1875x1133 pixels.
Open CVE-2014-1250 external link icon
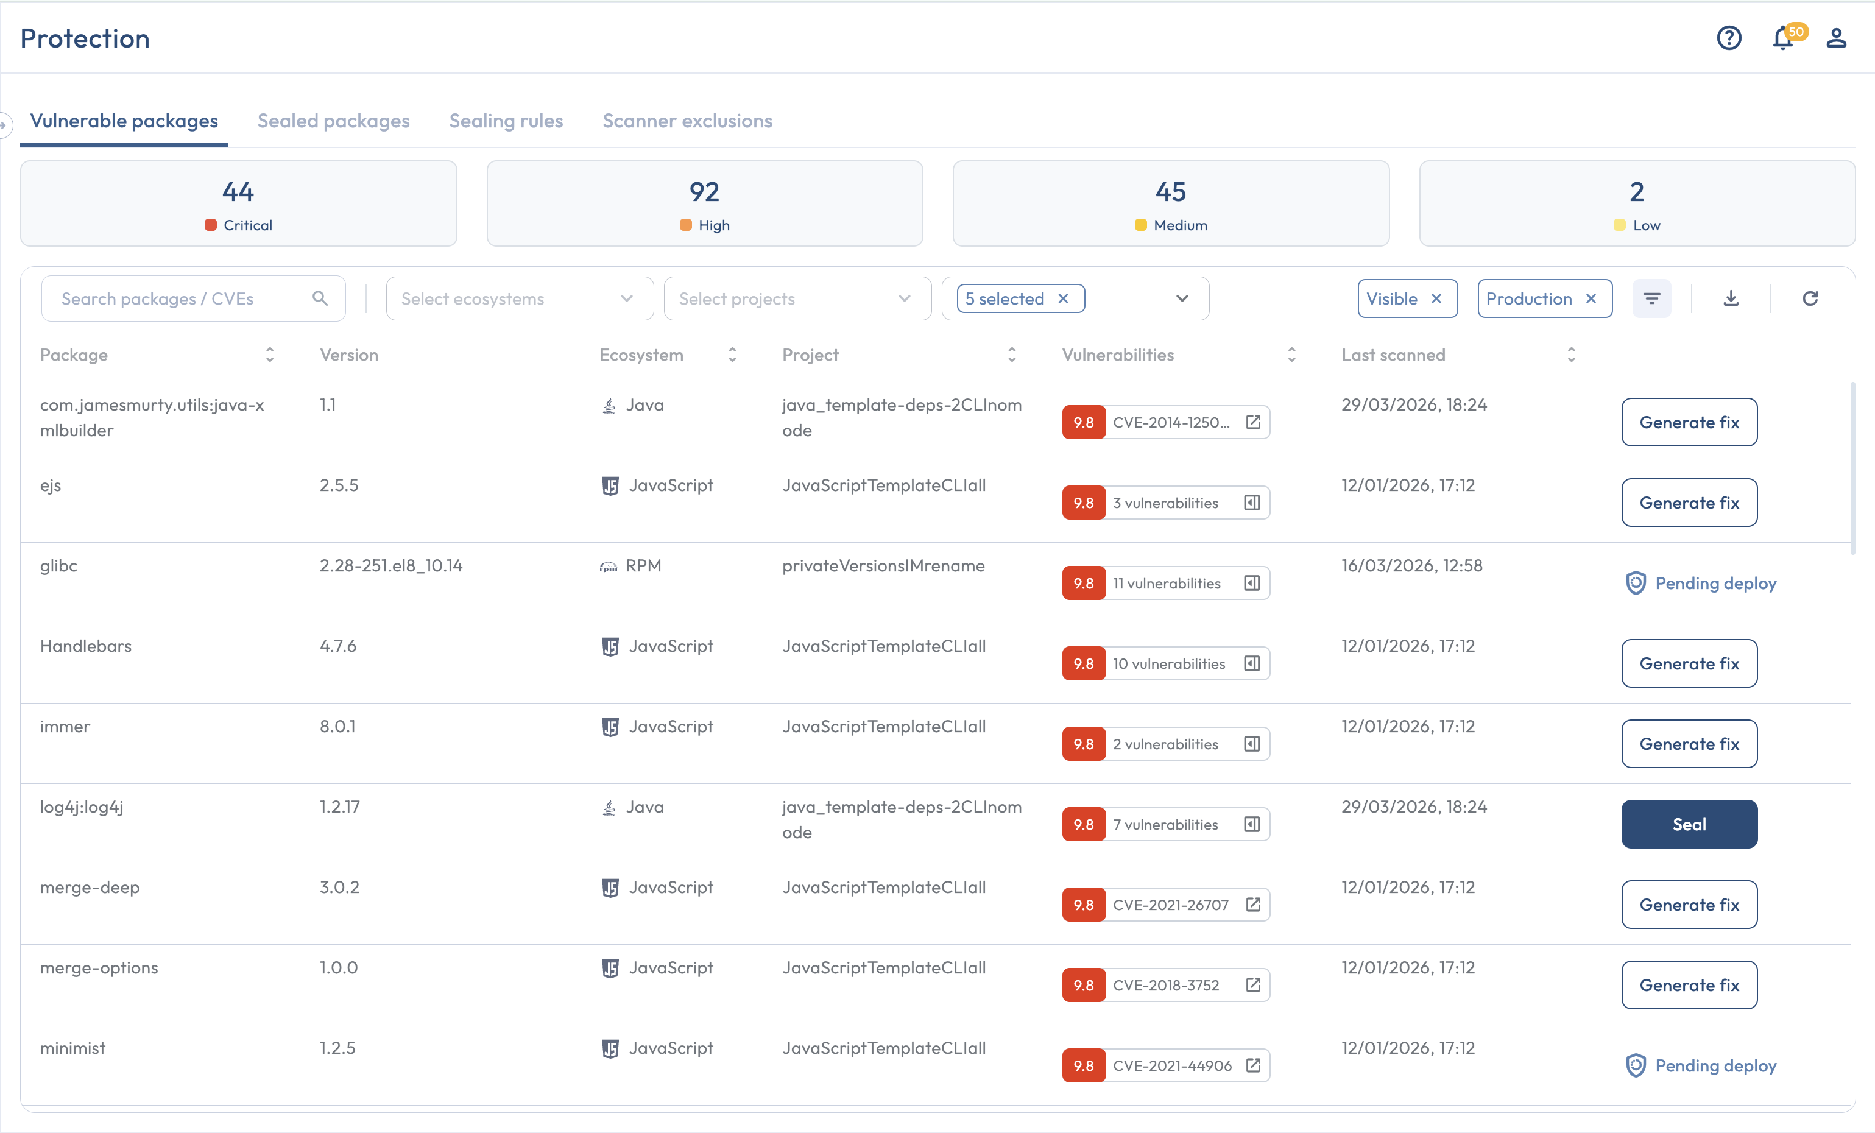1252,422
